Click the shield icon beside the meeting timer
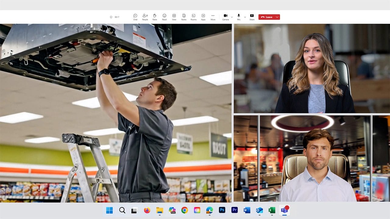The width and height of the screenshot is (390, 219). 111,17
